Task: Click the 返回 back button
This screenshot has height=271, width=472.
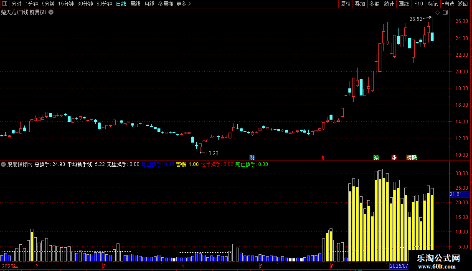Action: (x=463, y=4)
